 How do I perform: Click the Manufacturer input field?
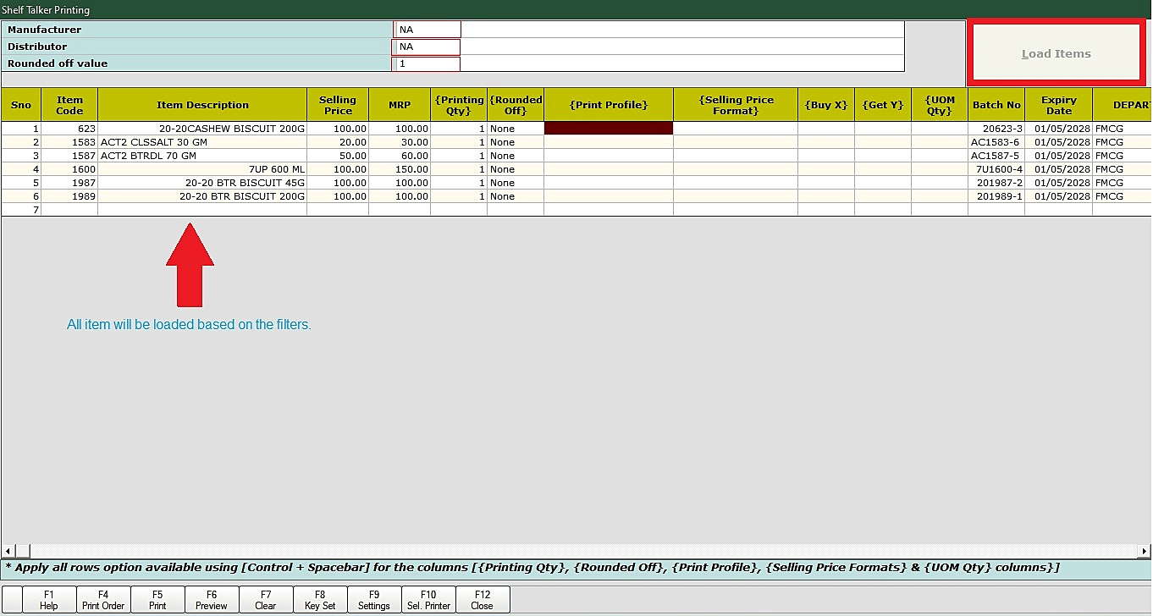click(428, 30)
